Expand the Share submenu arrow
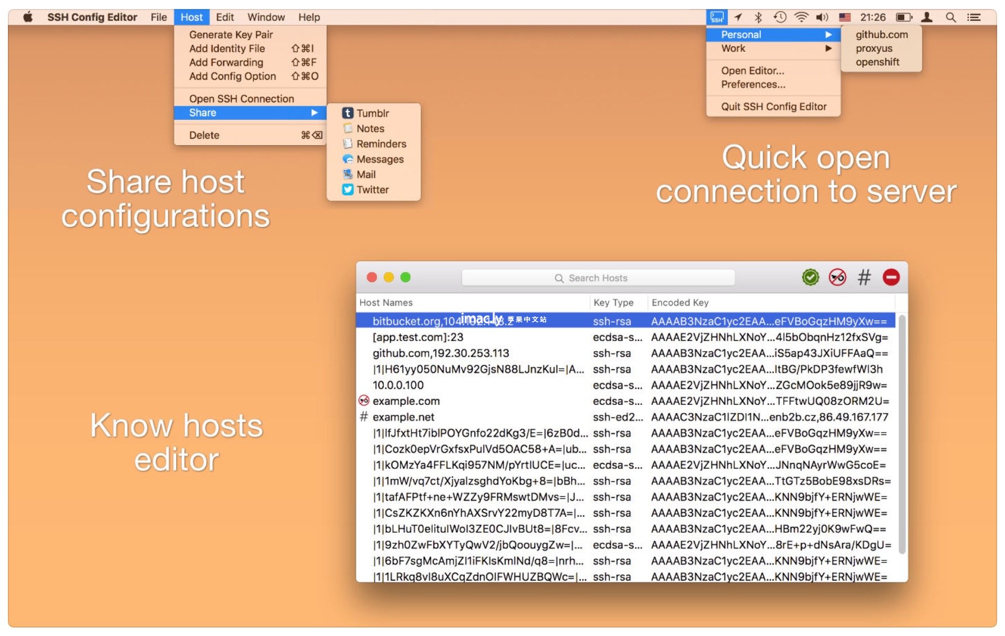Viewport: 1005px width, 636px height. tap(314, 113)
